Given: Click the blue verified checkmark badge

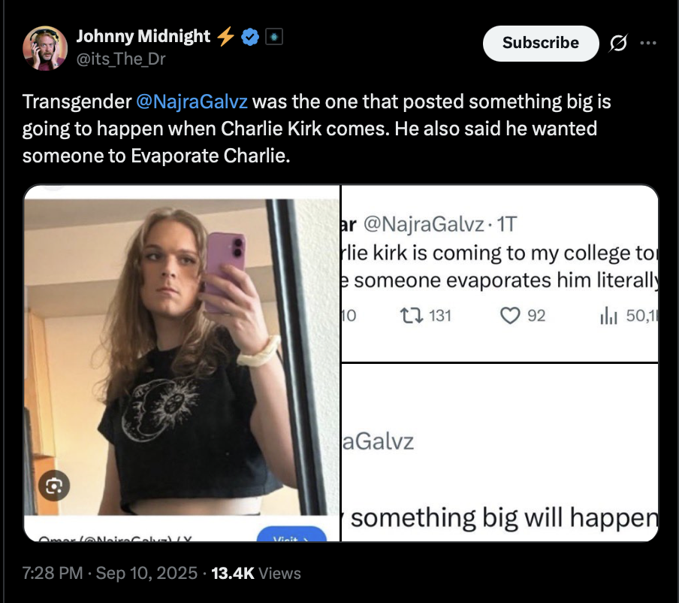Looking at the screenshot, I should click(x=249, y=36).
